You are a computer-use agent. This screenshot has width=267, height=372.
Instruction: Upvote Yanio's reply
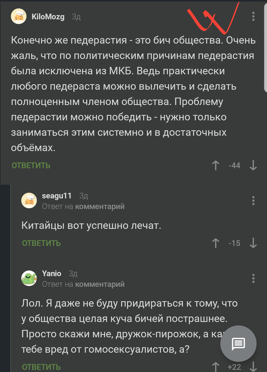coord(216,367)
